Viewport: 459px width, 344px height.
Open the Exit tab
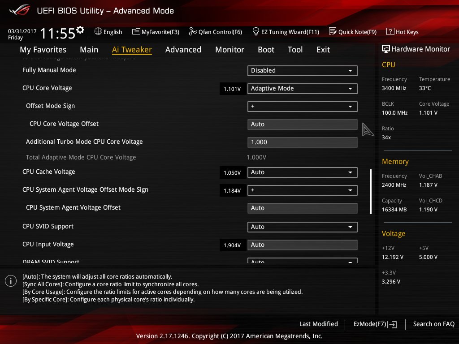point(323,50)
